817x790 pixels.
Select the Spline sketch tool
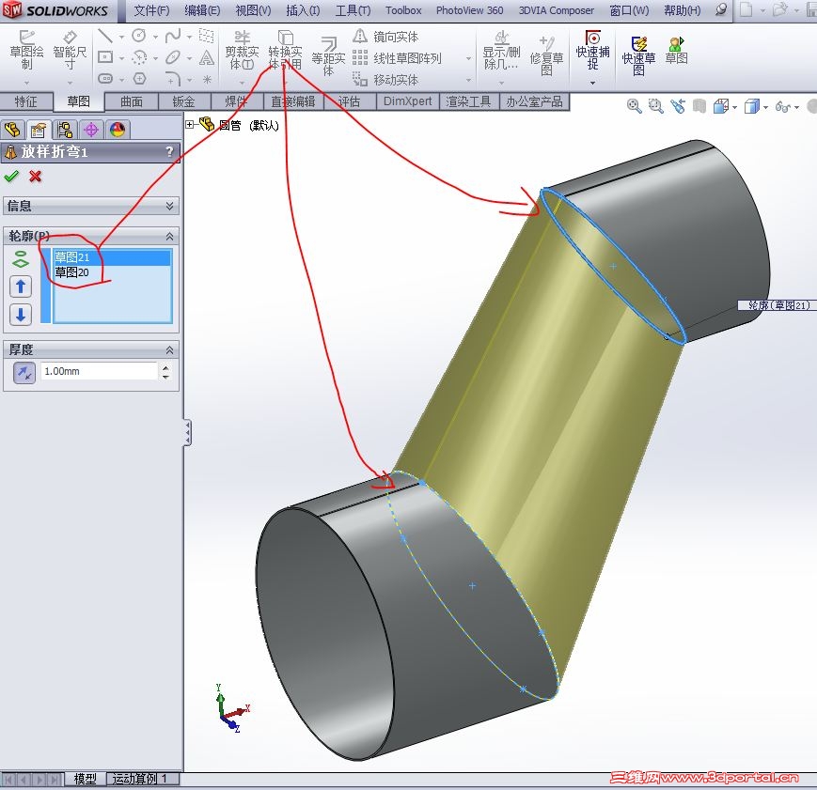(172, 36)
